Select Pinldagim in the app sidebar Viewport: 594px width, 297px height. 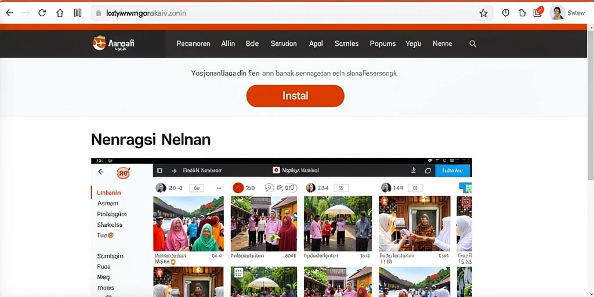(112, 214)
